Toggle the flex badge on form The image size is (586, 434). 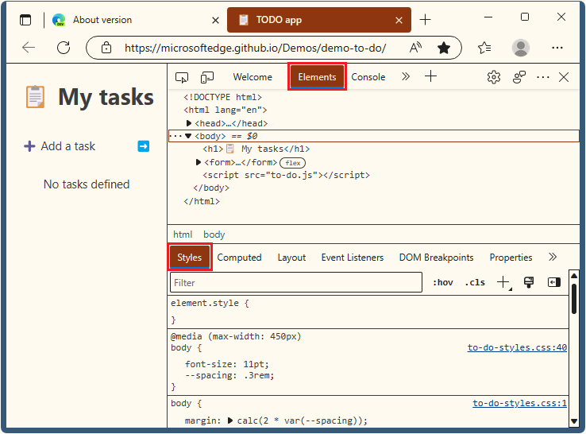pyautogui.click(x=293, y=163)
